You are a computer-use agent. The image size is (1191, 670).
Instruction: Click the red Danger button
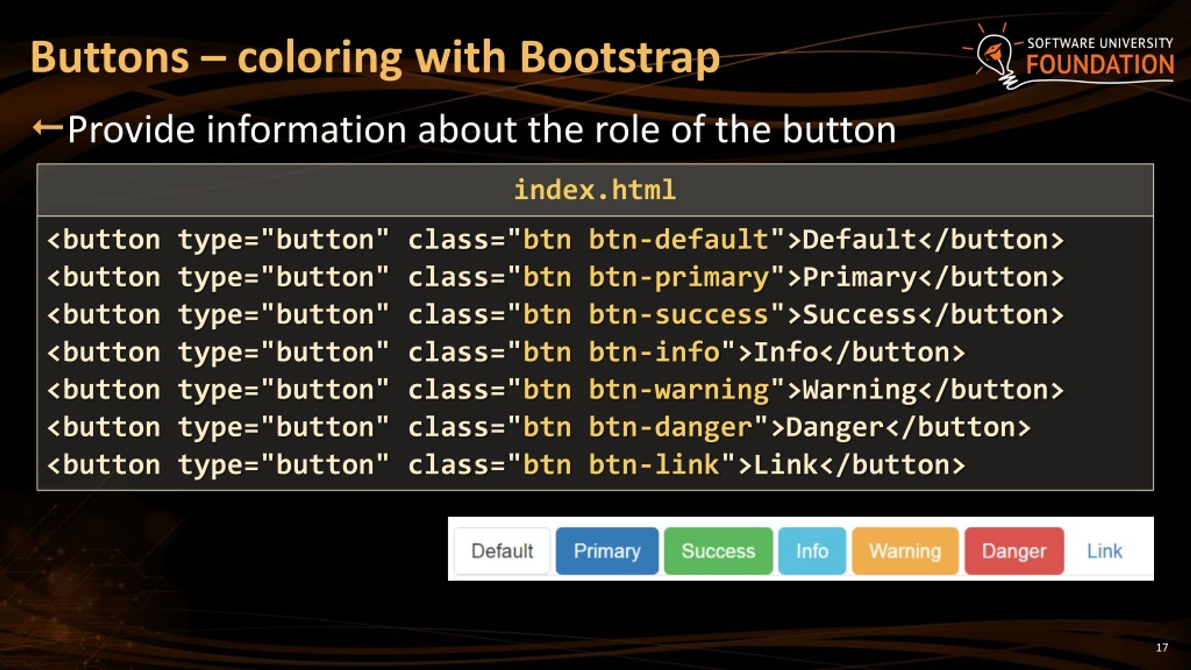(x=1014, y=551)
